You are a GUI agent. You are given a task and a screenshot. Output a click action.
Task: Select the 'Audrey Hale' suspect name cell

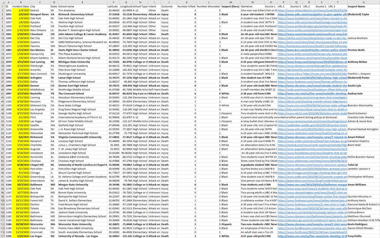pos(363,93)
